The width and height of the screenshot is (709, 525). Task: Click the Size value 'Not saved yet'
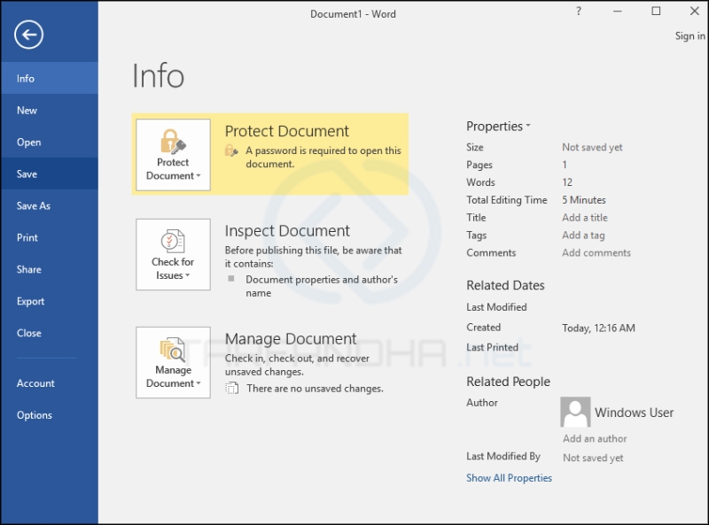pos(592,147)
